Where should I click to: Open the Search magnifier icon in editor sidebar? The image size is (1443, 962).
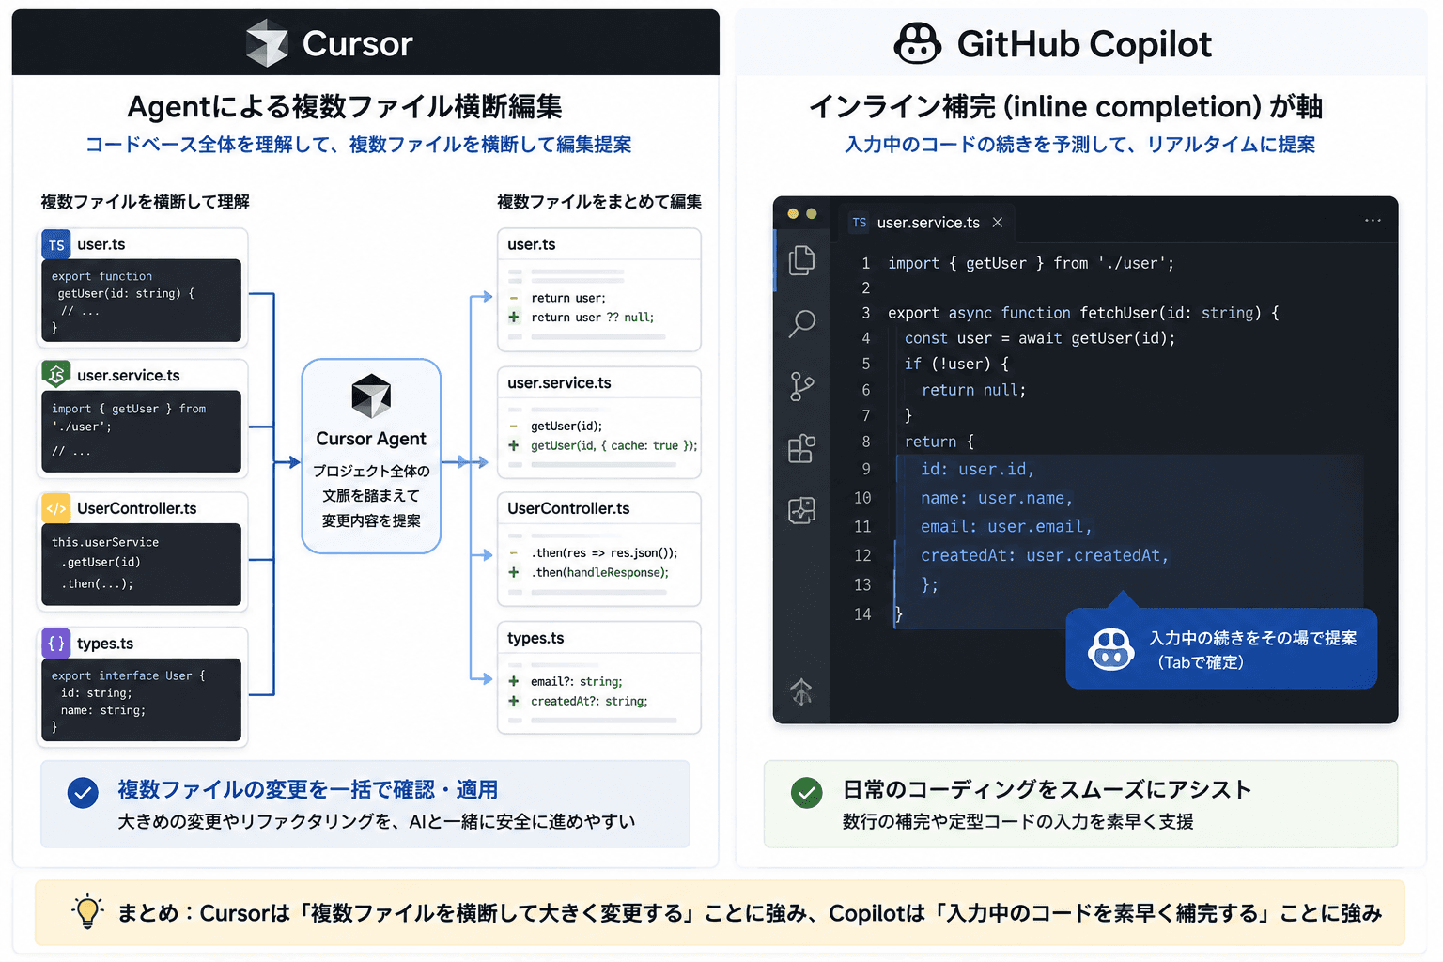pos(801,323)
